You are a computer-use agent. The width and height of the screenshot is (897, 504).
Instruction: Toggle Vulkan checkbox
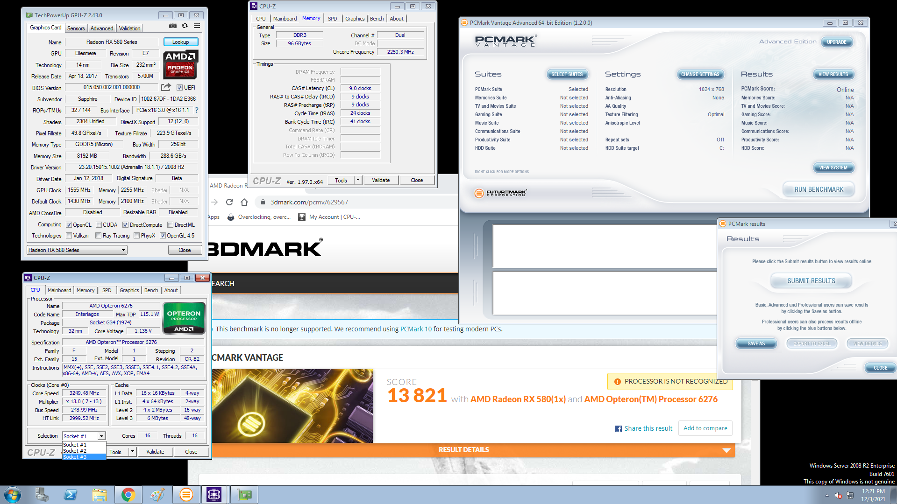click(69, 236)
